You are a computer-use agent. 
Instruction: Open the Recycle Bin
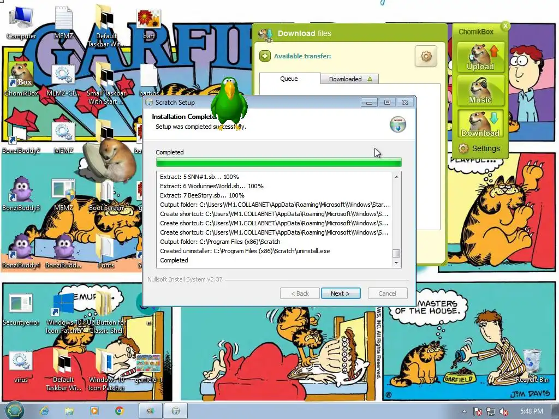(532, 366)
